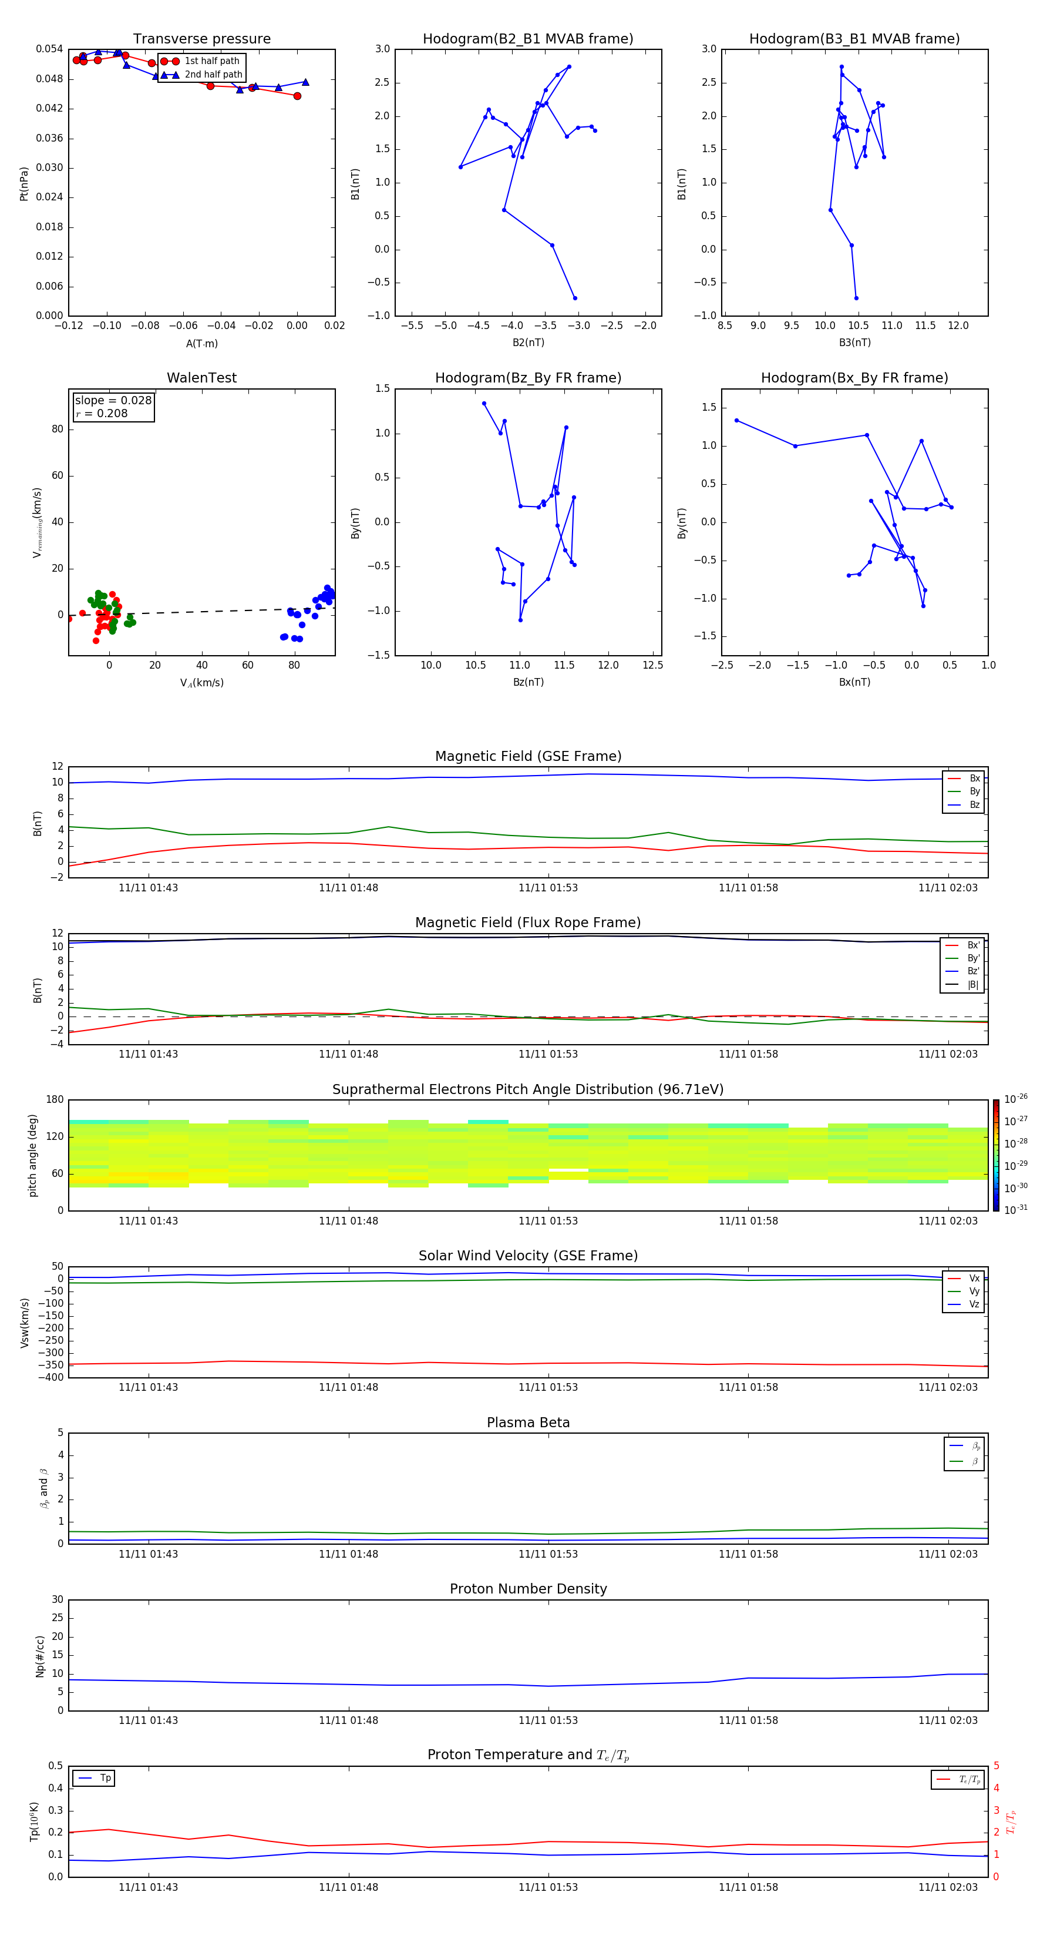Click the 'Proton Temperature and Te/Tp' title
Image resolution: width=1057 pixels, height=1939 pixels.
point(528,1755)
